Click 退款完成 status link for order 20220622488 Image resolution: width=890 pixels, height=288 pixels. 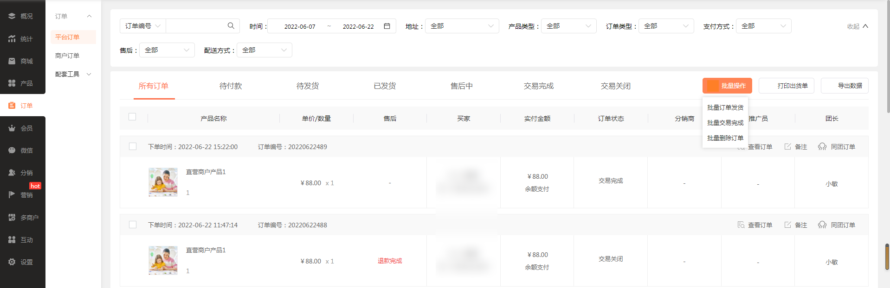(390, 261)
